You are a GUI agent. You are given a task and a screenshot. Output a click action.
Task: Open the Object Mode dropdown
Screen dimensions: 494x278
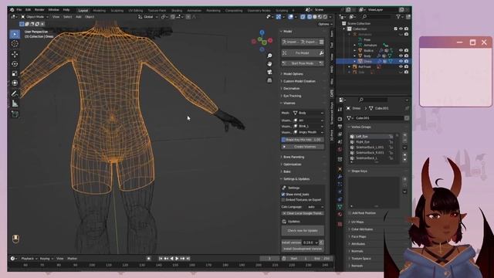35,17
